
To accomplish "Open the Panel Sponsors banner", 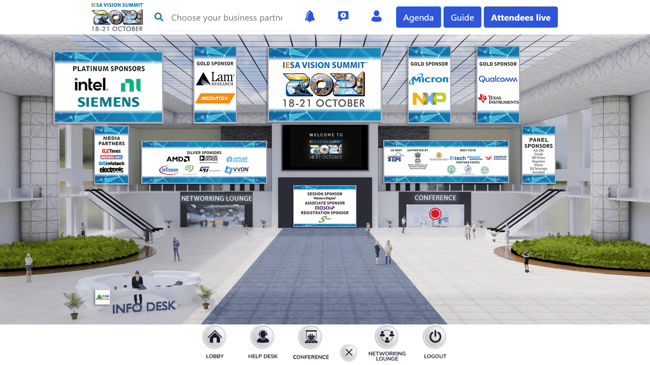I will (x=539, y=155).
